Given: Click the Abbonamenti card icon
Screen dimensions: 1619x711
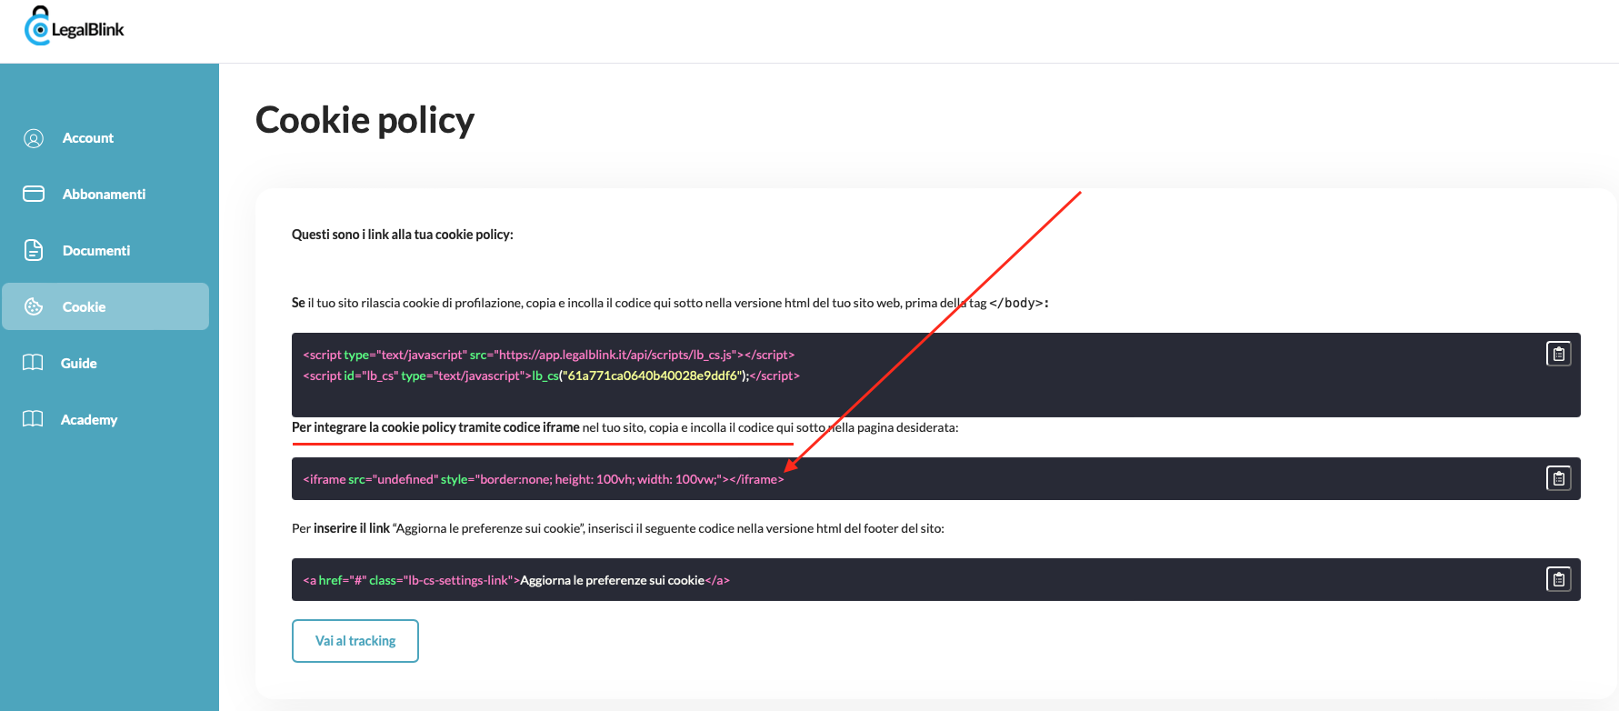Looking at the screenshot, I should [x=34, y=194].
